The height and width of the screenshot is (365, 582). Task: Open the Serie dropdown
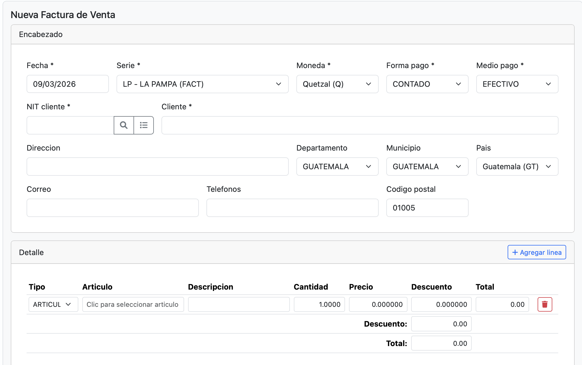(202, 84)
